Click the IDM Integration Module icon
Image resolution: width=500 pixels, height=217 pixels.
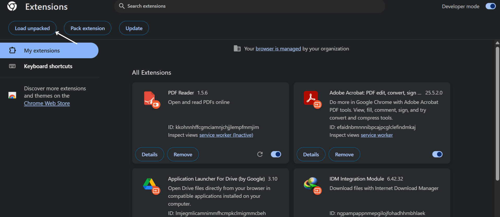(x=313, y=186)
